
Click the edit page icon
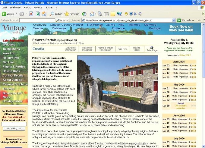(106, 14)
